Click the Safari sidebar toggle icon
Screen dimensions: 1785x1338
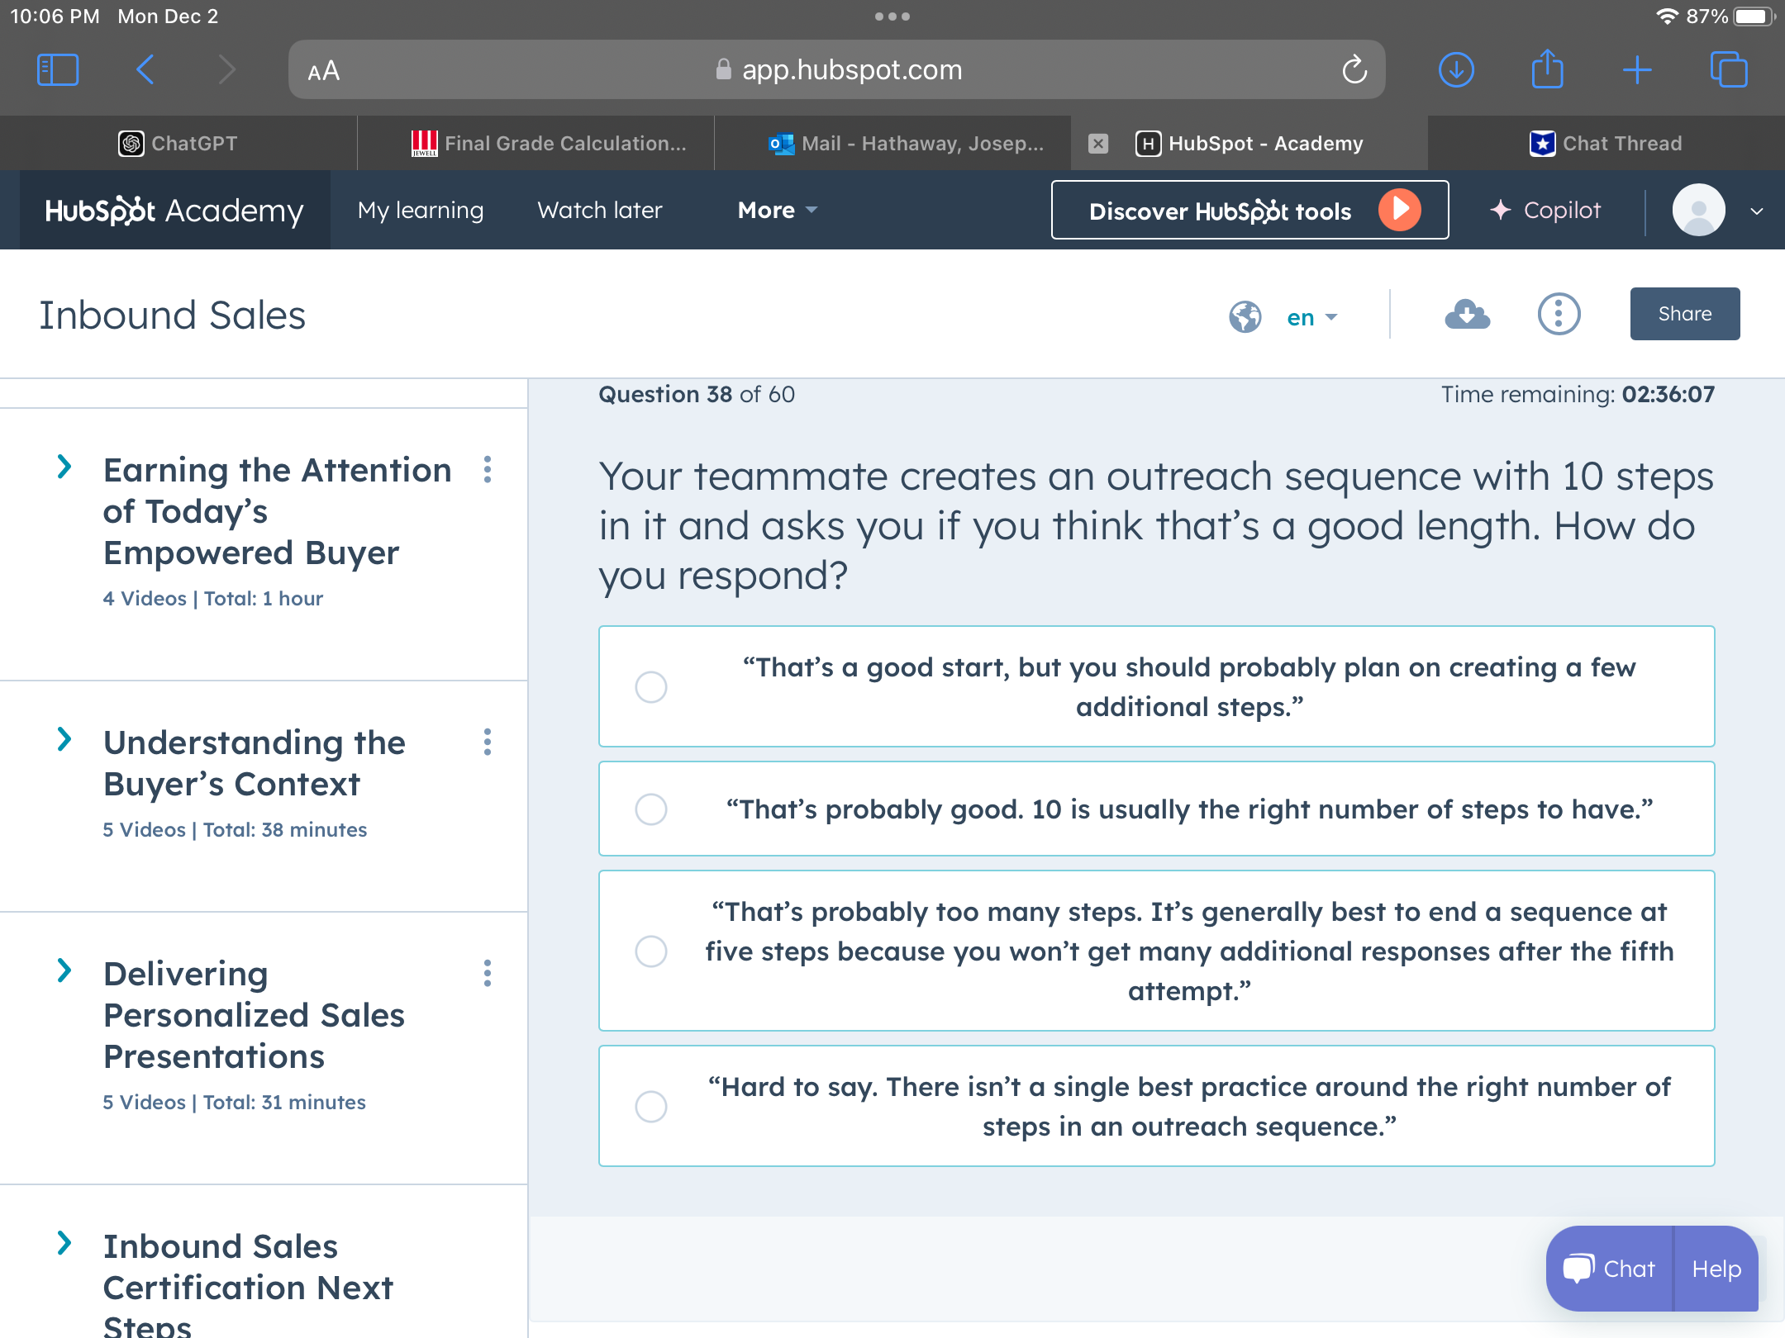[x=58, y=70]
